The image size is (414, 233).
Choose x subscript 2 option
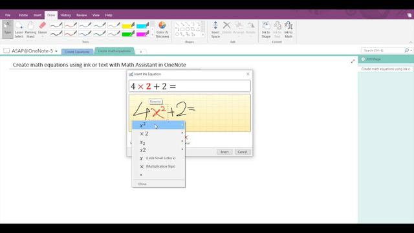pyautogui.click(x=158, y=142)
